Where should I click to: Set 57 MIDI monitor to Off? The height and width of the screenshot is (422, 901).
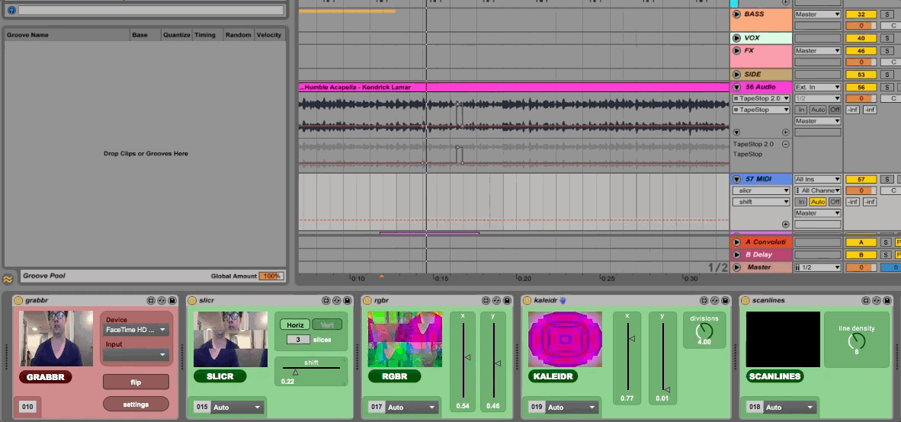835,202
